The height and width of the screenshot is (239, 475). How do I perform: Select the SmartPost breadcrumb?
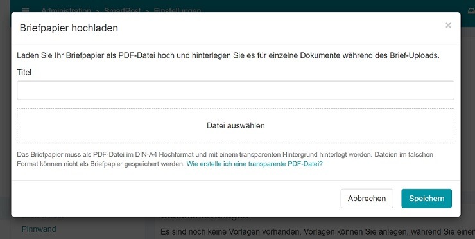[x=123, y=10]
